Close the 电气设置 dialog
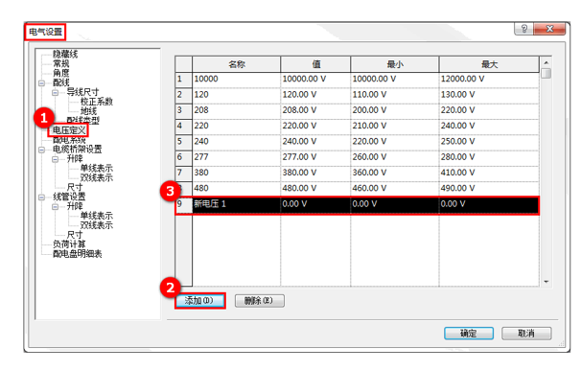 [x=549, y=29]
